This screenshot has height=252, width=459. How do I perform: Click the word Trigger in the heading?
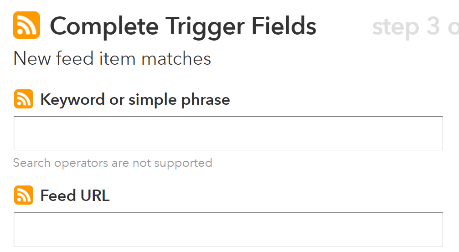coord(205,27)
